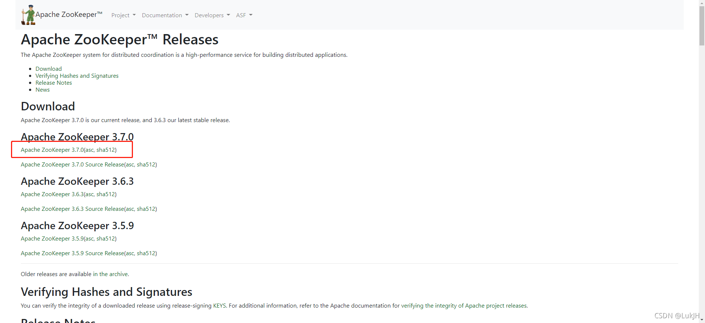Click the Apache ZooKeeper brand title

pyautogui.click(x=69, y=14)
